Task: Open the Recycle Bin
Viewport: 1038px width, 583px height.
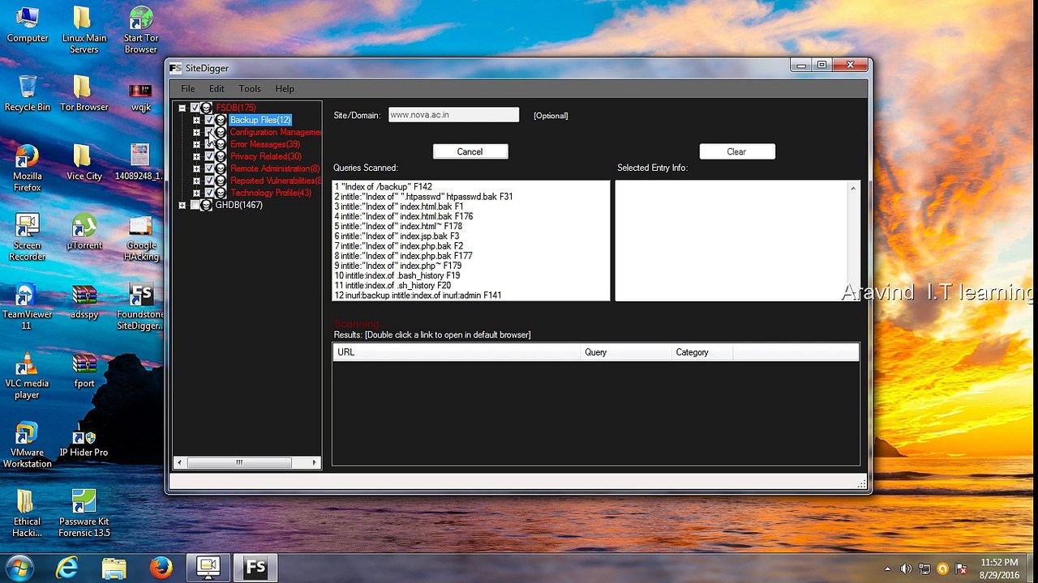Action: (x=28, y=93)
